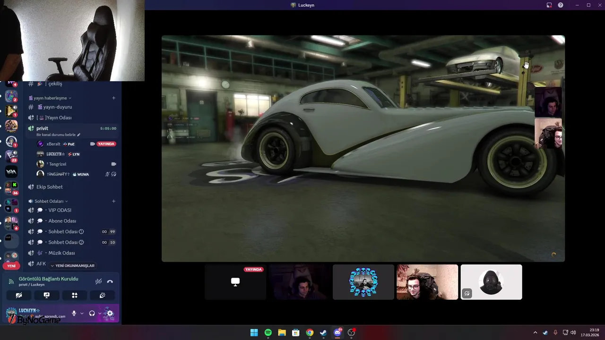Click xBeralt in the voice member list

(53, 144)
